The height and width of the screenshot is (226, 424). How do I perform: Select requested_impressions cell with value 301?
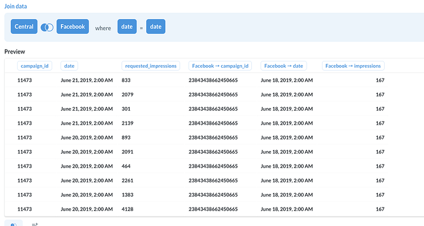coord(126,109)
